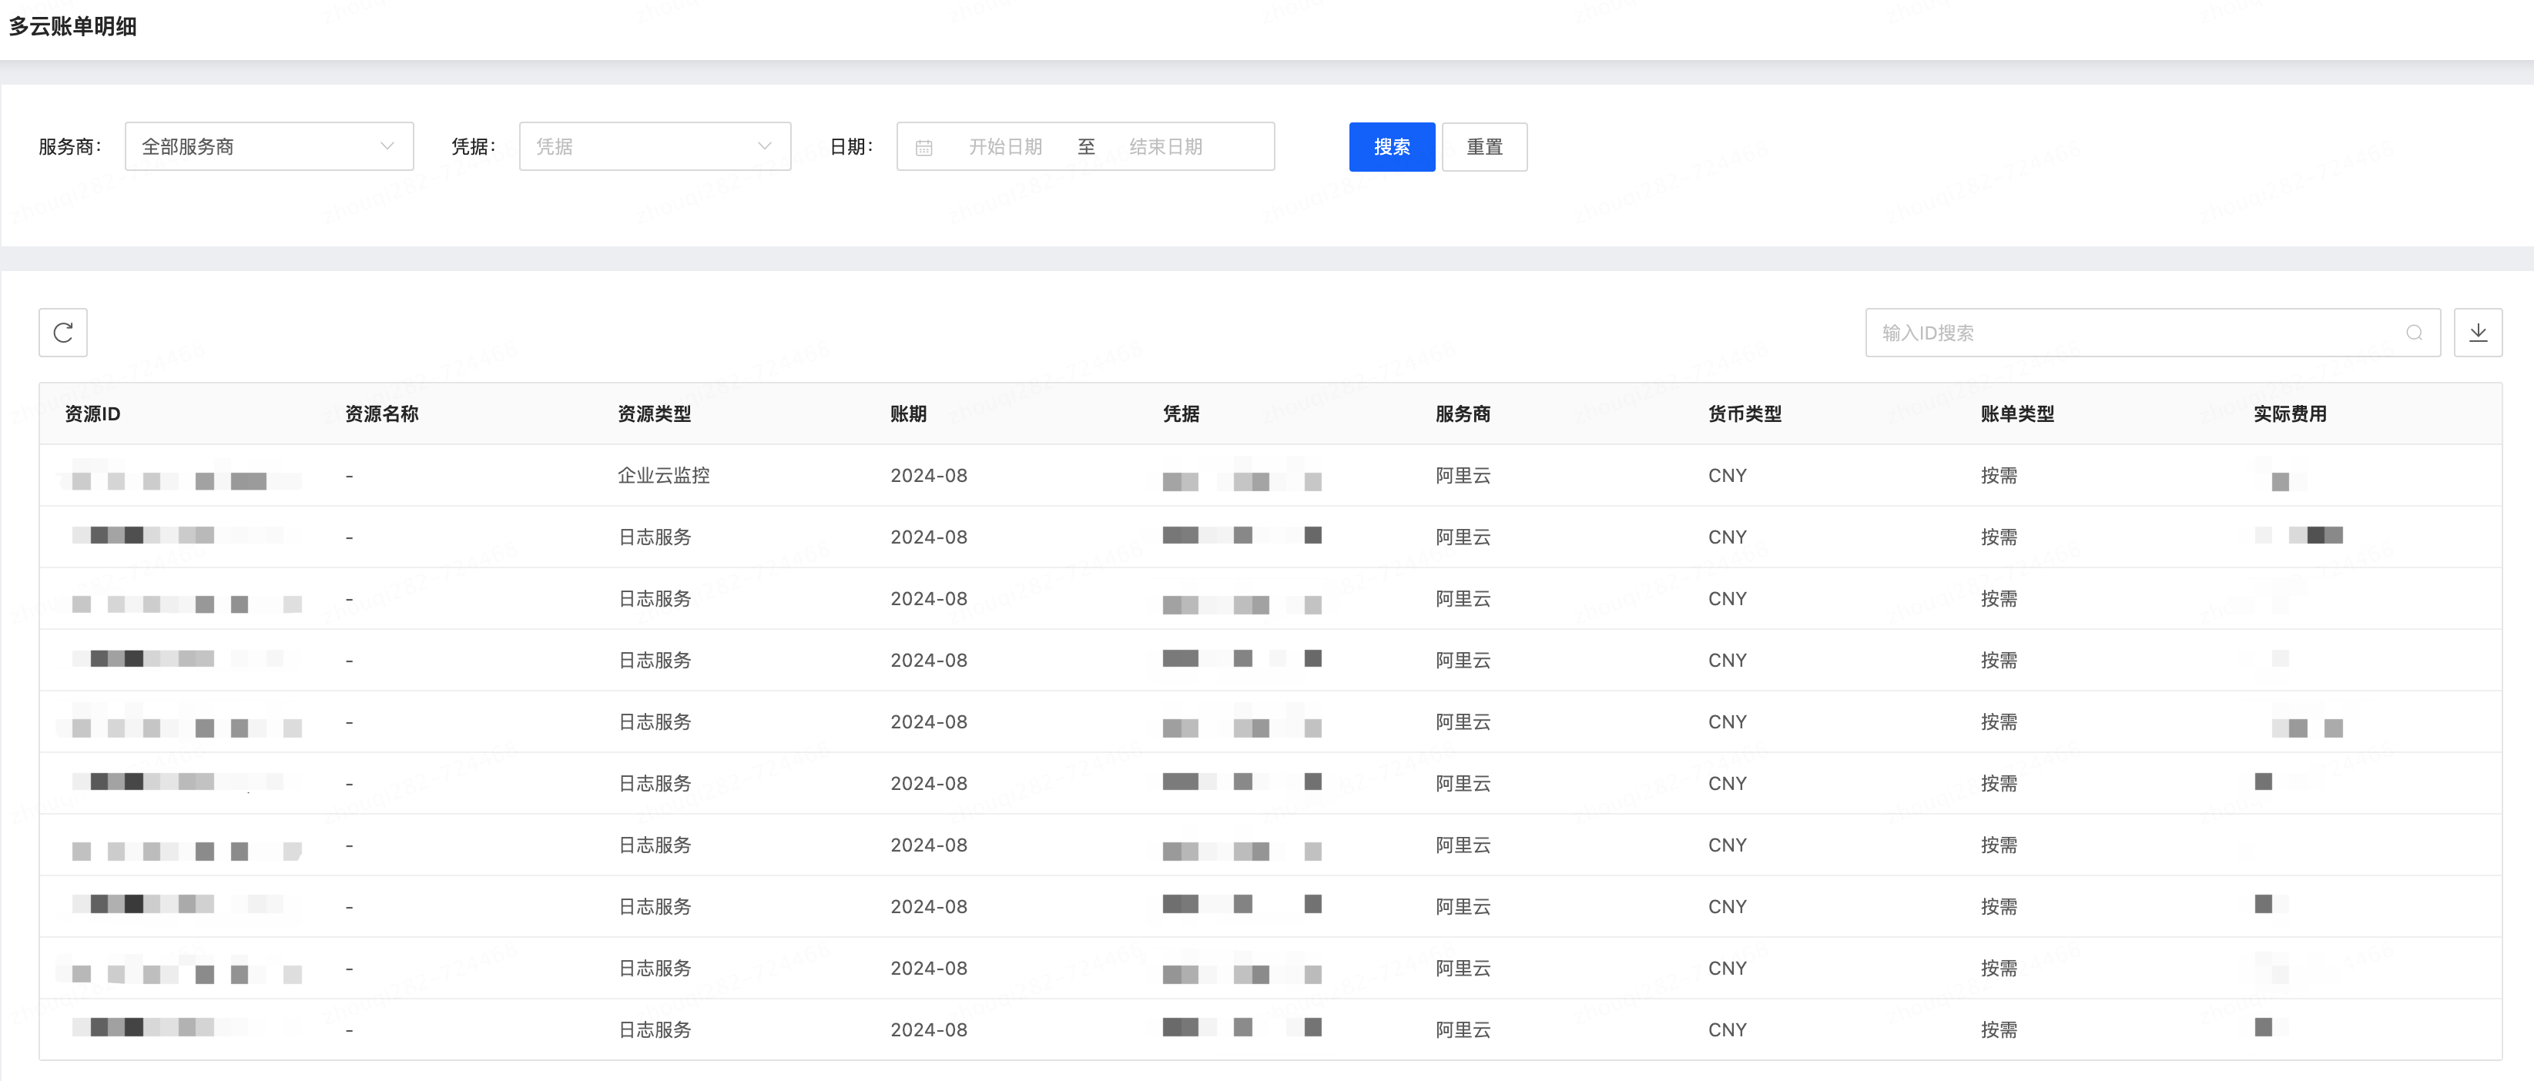Click the 账单类型 column header
This screenshot has height=1081, width=2534.
2016,414
